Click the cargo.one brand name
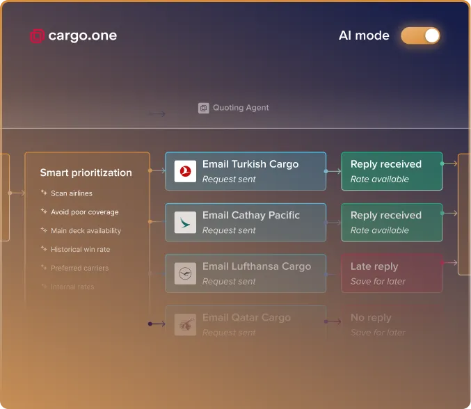 [83, 36]
